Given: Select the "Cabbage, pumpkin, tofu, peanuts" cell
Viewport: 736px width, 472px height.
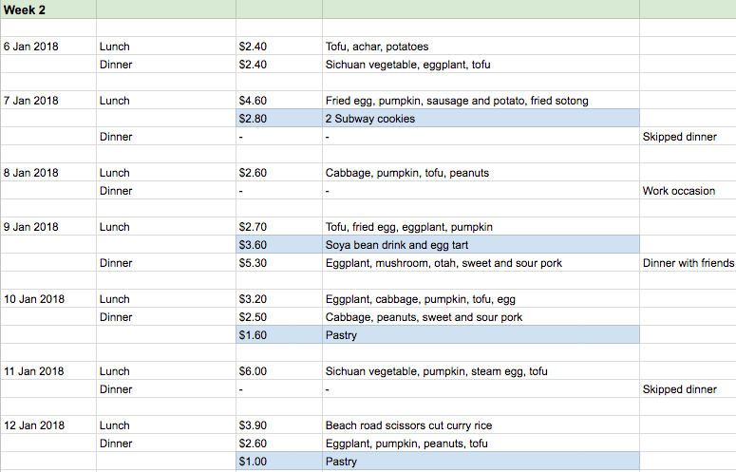Looking at the screenshot, I should pos(480,173).
